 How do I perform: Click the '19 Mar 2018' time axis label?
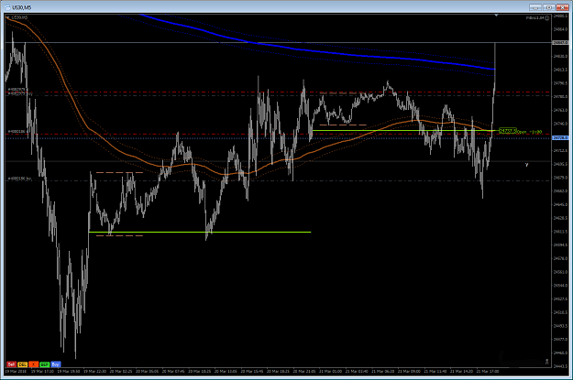coord(16,371)
